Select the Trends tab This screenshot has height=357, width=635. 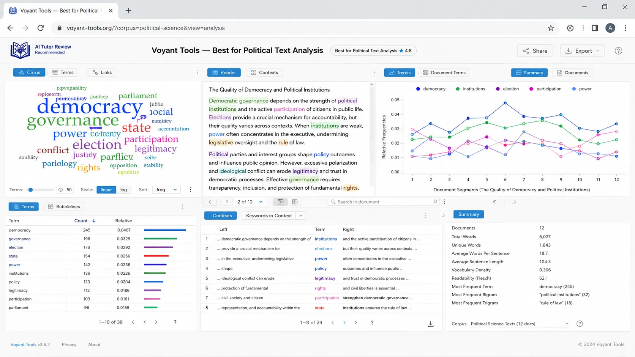point(399,72)
